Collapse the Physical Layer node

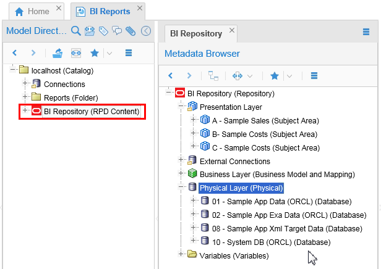click(x=181, y=186)
